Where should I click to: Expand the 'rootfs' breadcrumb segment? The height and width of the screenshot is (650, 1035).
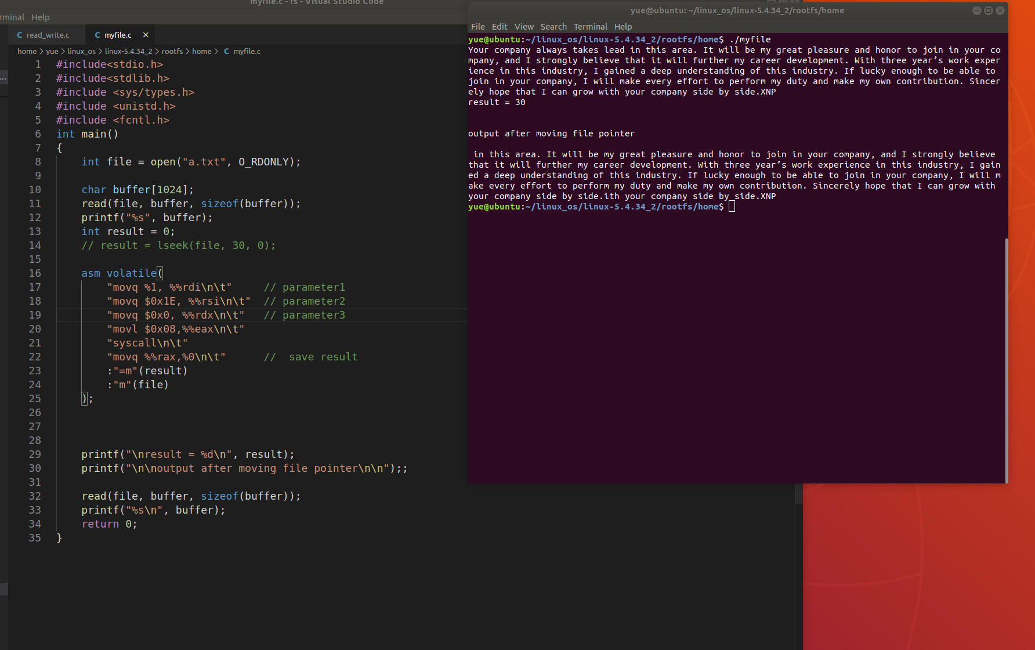172,51
